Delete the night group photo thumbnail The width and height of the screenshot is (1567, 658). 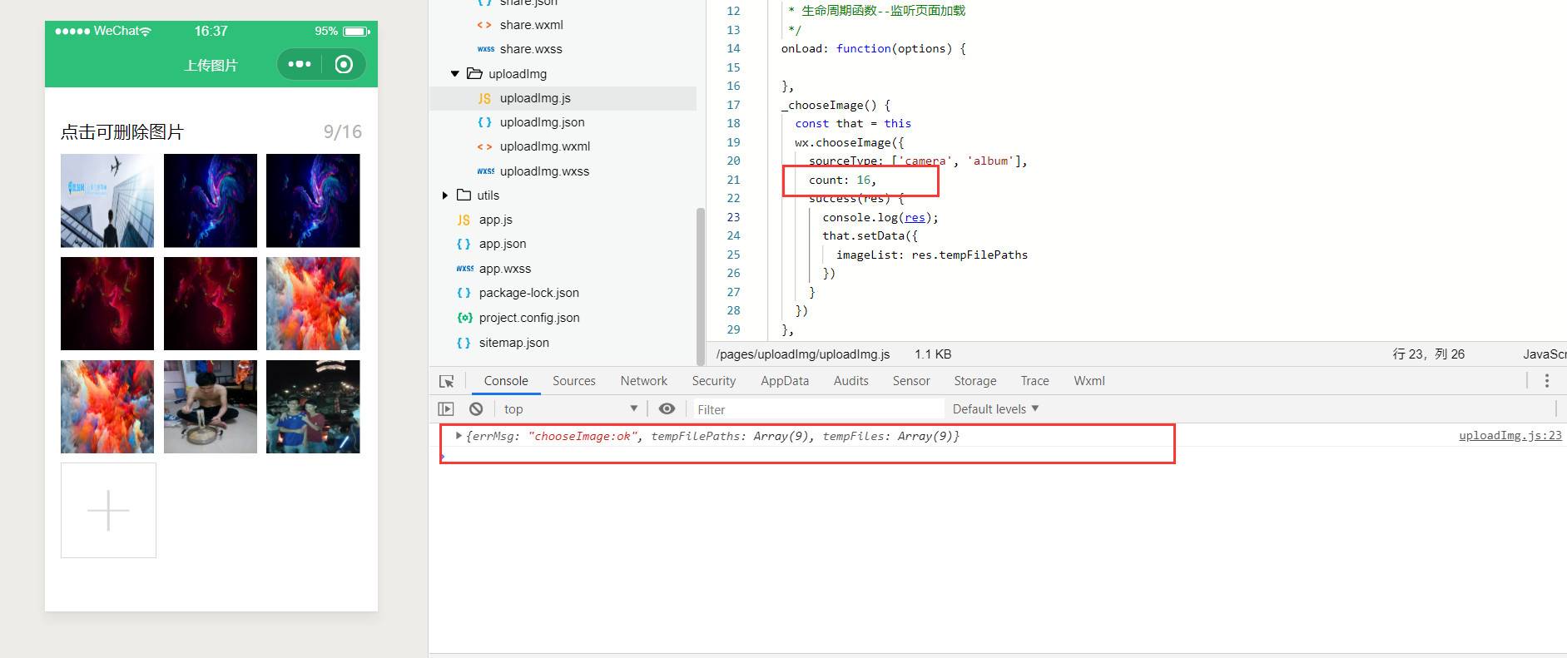pyautogui.click(x=313, y=407)
